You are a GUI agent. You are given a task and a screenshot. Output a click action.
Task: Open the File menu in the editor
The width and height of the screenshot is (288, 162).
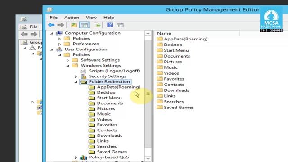(54, 18)
